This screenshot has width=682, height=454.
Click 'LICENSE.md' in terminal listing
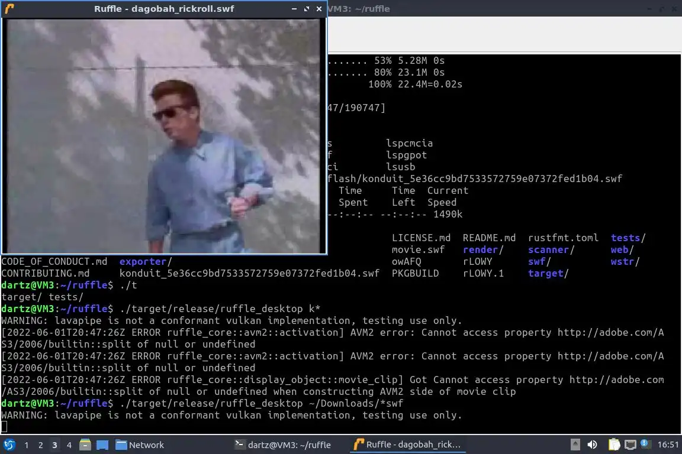click(x=421, y=238)
